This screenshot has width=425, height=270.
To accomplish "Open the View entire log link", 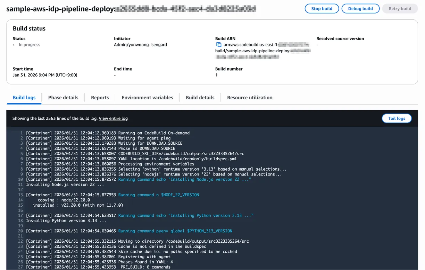I will [x=113, y=118].
